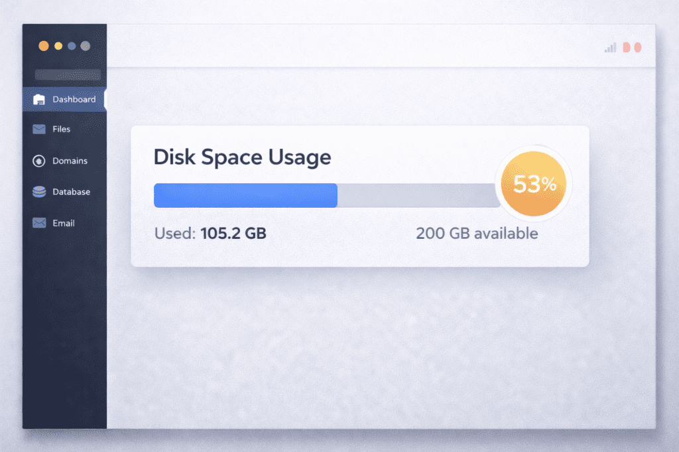Open the first pill icon in top bar
The height and width of the screenshot is (452, 679).
coord(626,47)
